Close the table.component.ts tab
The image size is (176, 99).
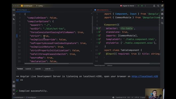point(110,10)
